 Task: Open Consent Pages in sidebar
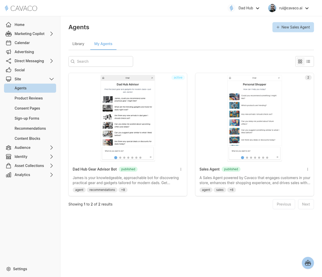[x=27, y=108]
